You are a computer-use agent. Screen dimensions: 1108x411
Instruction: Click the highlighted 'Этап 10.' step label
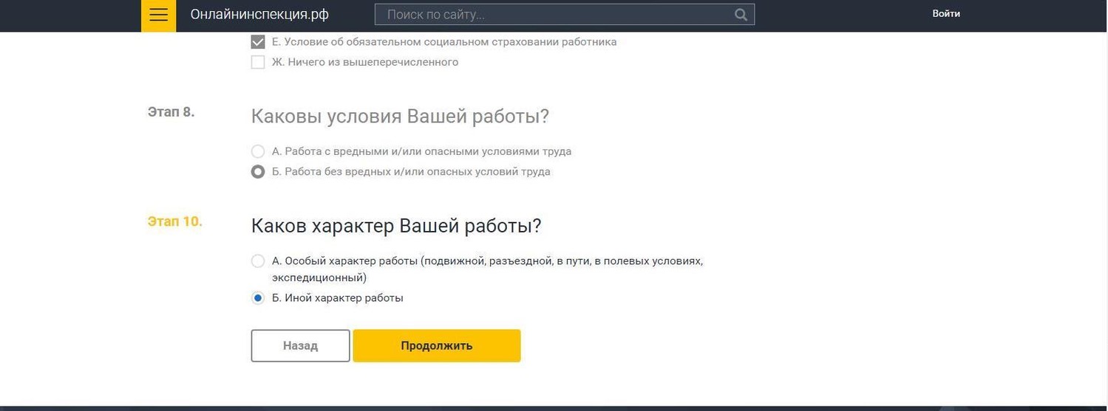(174, 221)
